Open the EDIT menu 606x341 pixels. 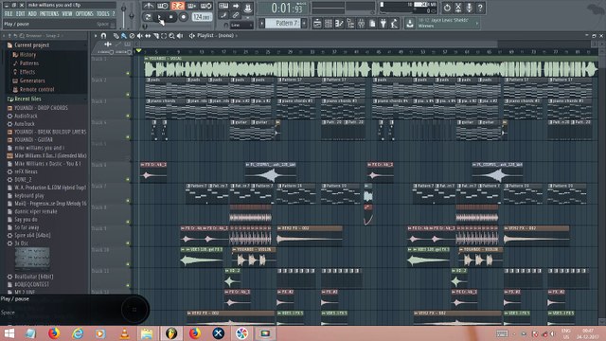tap(20, 13)
